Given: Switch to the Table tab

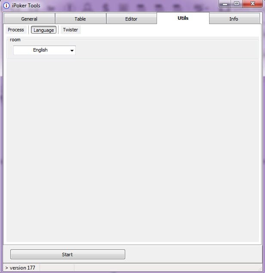Looking at the screenshot, I should pyautogui.click(x=80, y=18).
